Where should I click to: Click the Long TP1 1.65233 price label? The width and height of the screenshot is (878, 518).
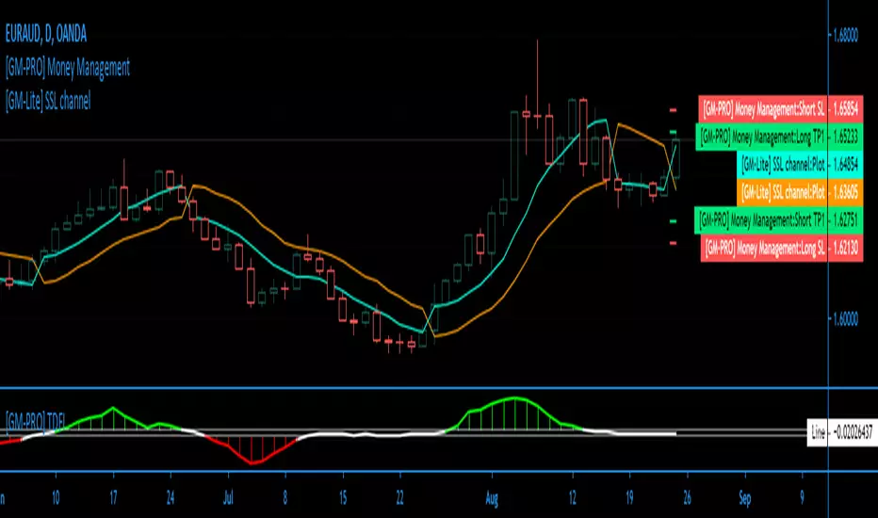tap(779, 137)
